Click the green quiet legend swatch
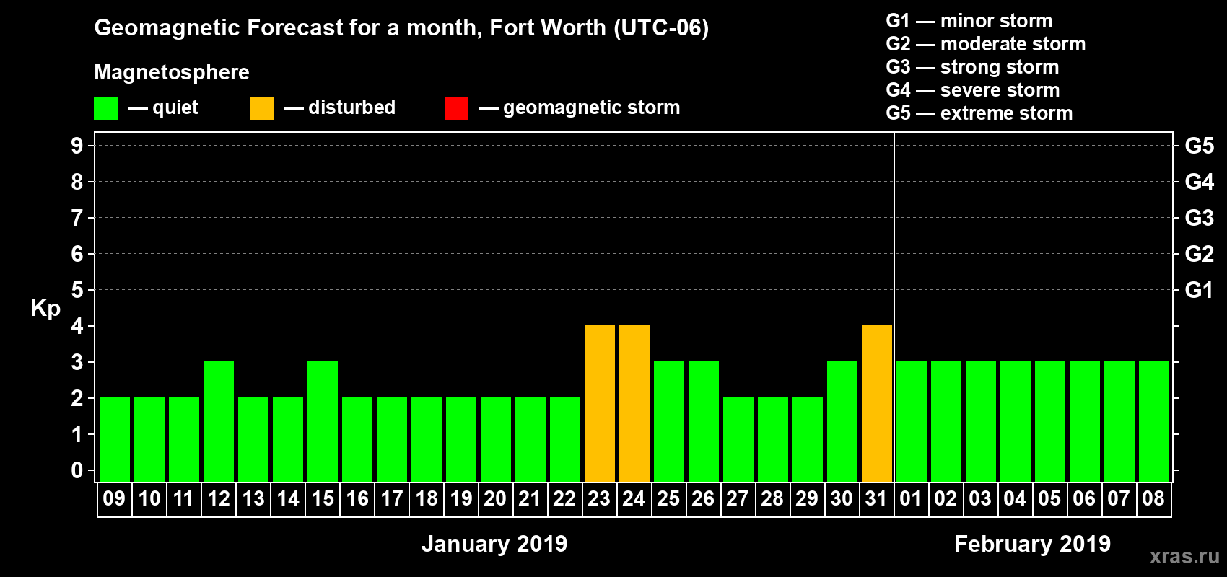The image size is (1227, 577). [x=105, y=109]
